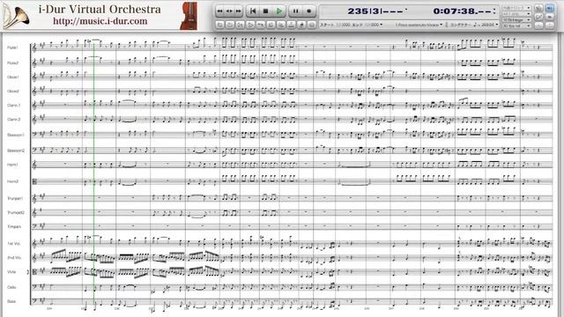The height and width of the screenshot is (317, 564).
Task: Select the Cello staff label
Action: click(x=11, y=287)
